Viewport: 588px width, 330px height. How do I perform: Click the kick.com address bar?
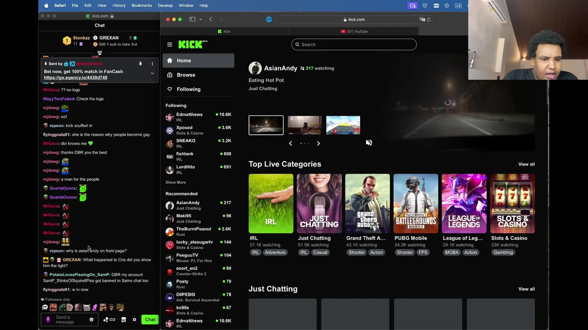click(354, 19)
